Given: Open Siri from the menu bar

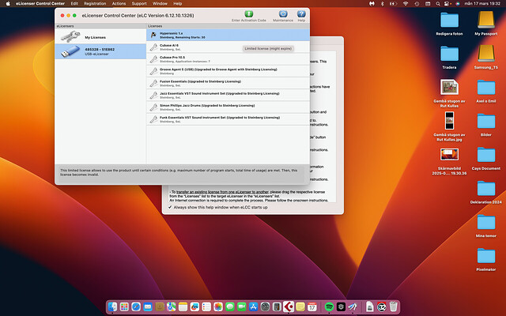Looking at the screenshot, I should point(457,3).
